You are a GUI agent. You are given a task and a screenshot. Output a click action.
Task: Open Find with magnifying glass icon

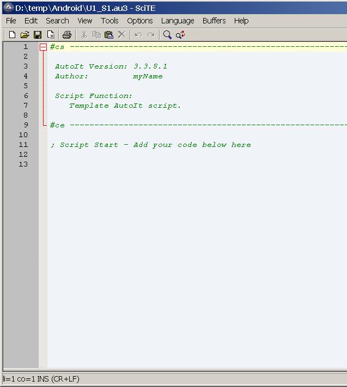(x=167, y=35)
